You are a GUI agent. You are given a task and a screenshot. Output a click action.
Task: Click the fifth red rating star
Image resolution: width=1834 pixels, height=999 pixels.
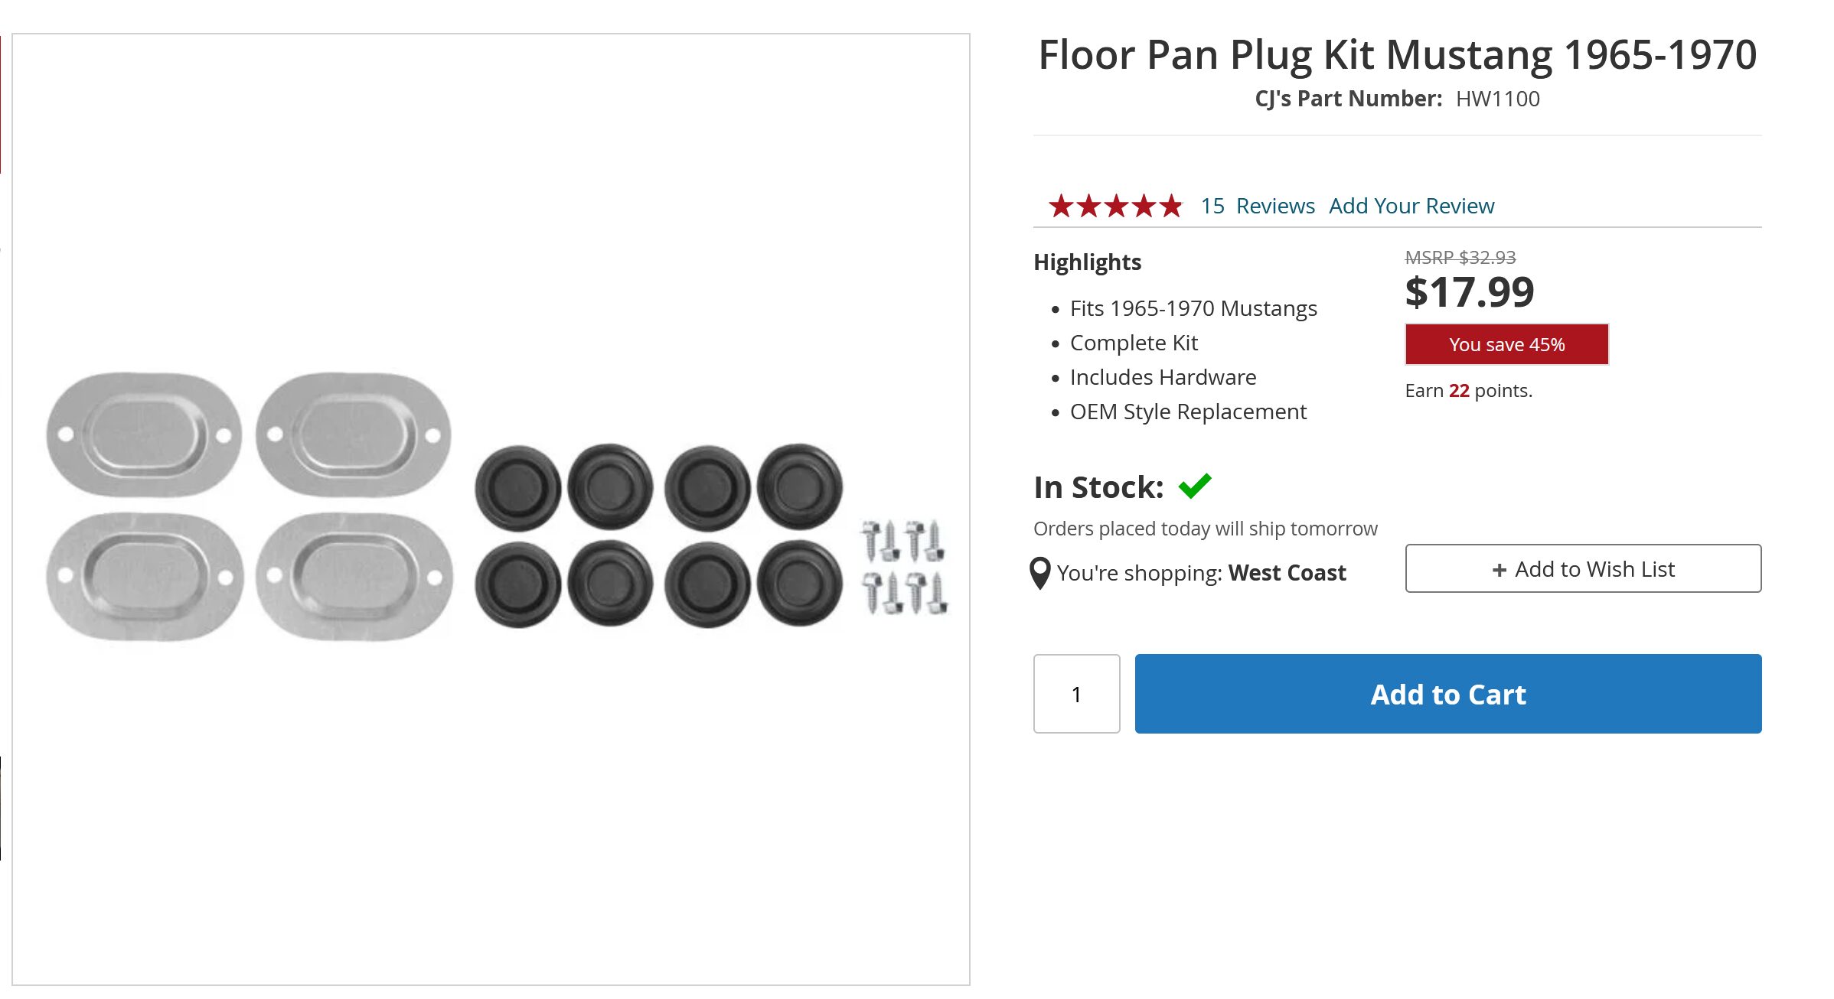pos(1170,206)
